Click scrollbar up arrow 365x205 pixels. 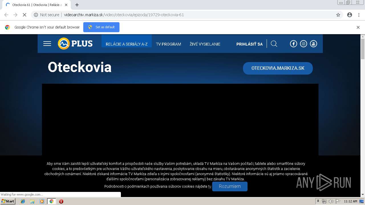(363, 36)
